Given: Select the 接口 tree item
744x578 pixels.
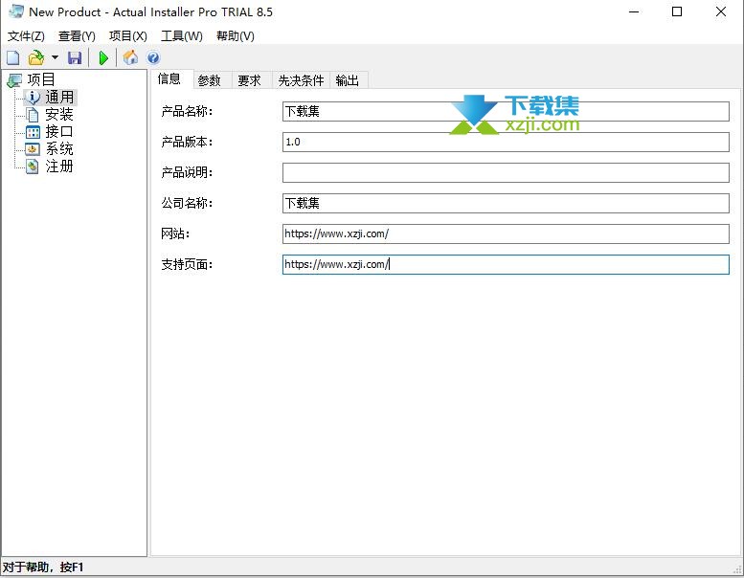Looking at the screenshot, I should [59, 131].
